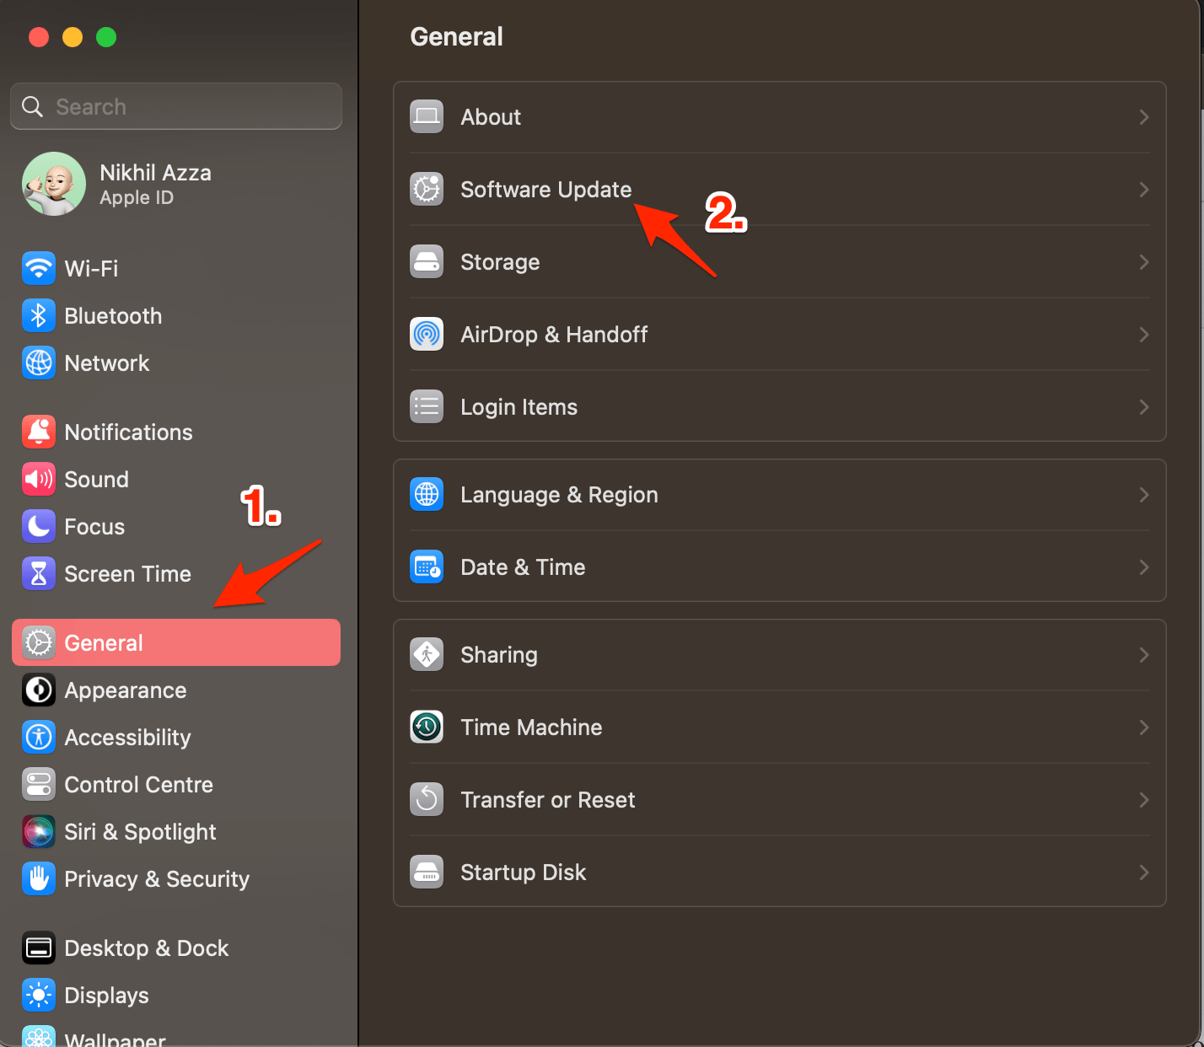Click the Control Centre icon

click(x=39, y=785)
